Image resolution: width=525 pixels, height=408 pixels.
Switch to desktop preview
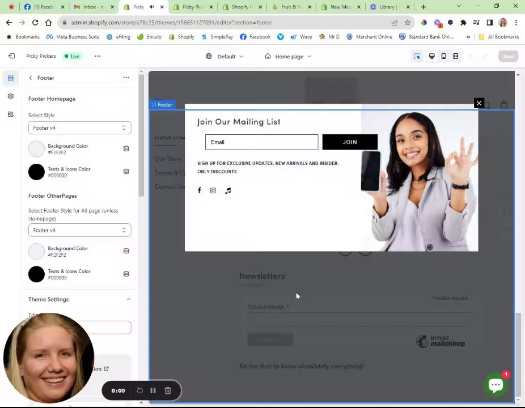coord(432,56)
